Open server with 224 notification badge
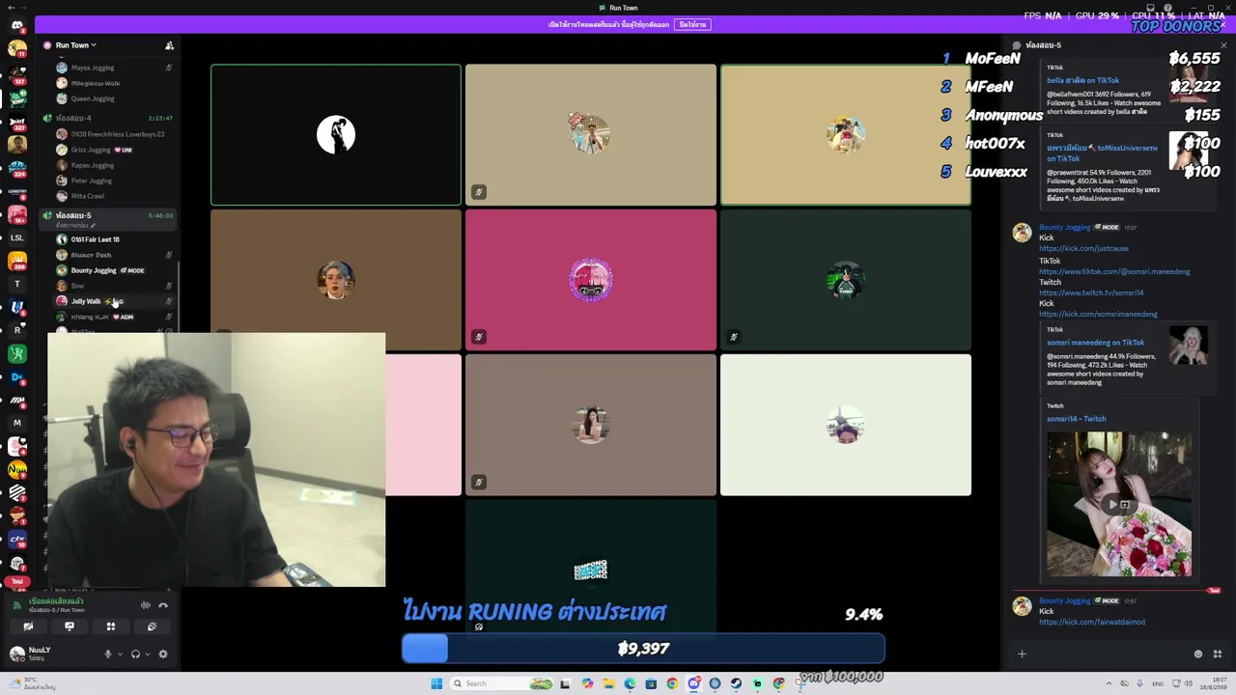Viewport: 1236px width, 695px height. point(17,168)
